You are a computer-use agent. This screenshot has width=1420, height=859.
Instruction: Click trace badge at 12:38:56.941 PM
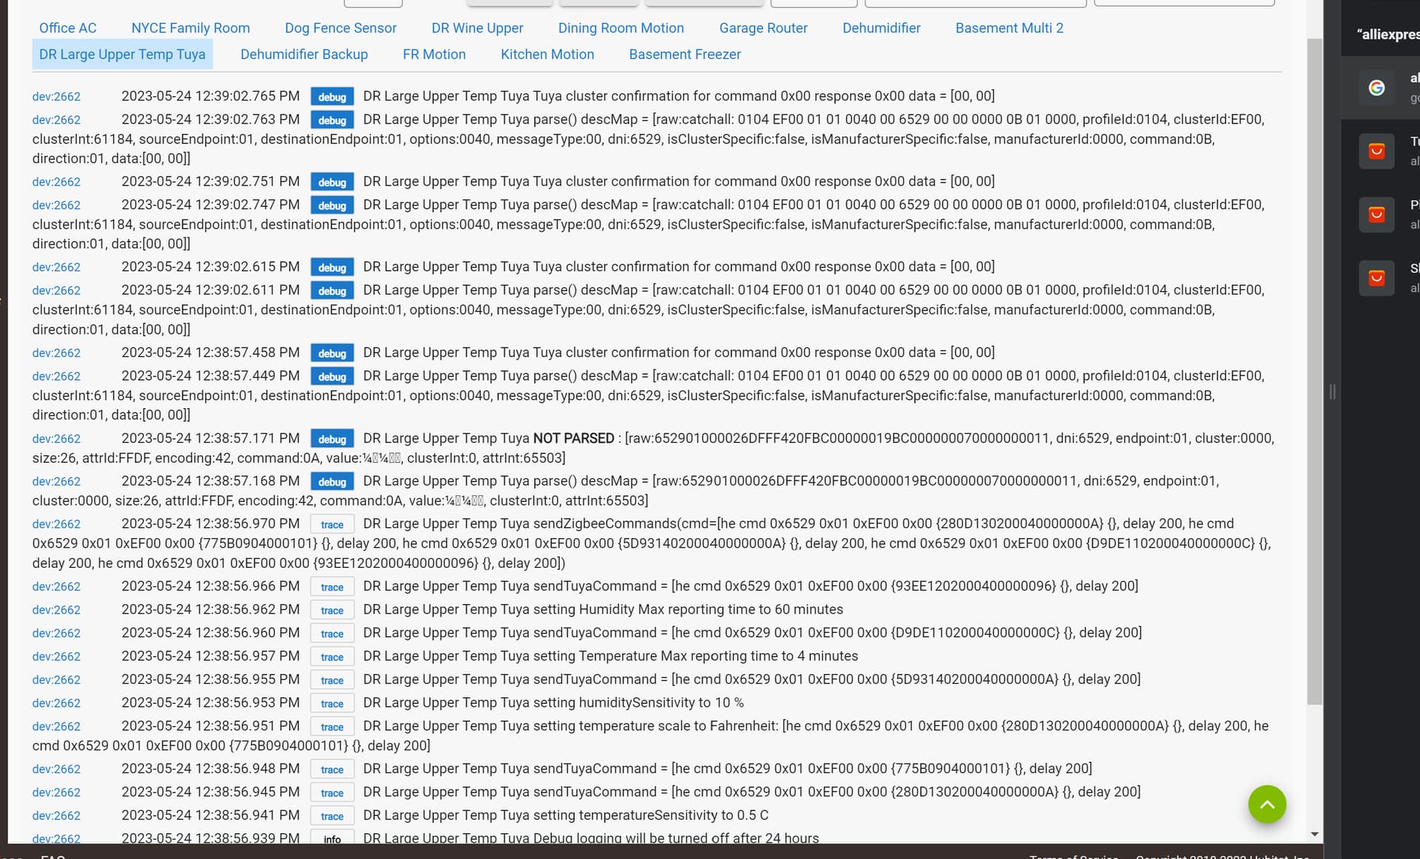332,816
